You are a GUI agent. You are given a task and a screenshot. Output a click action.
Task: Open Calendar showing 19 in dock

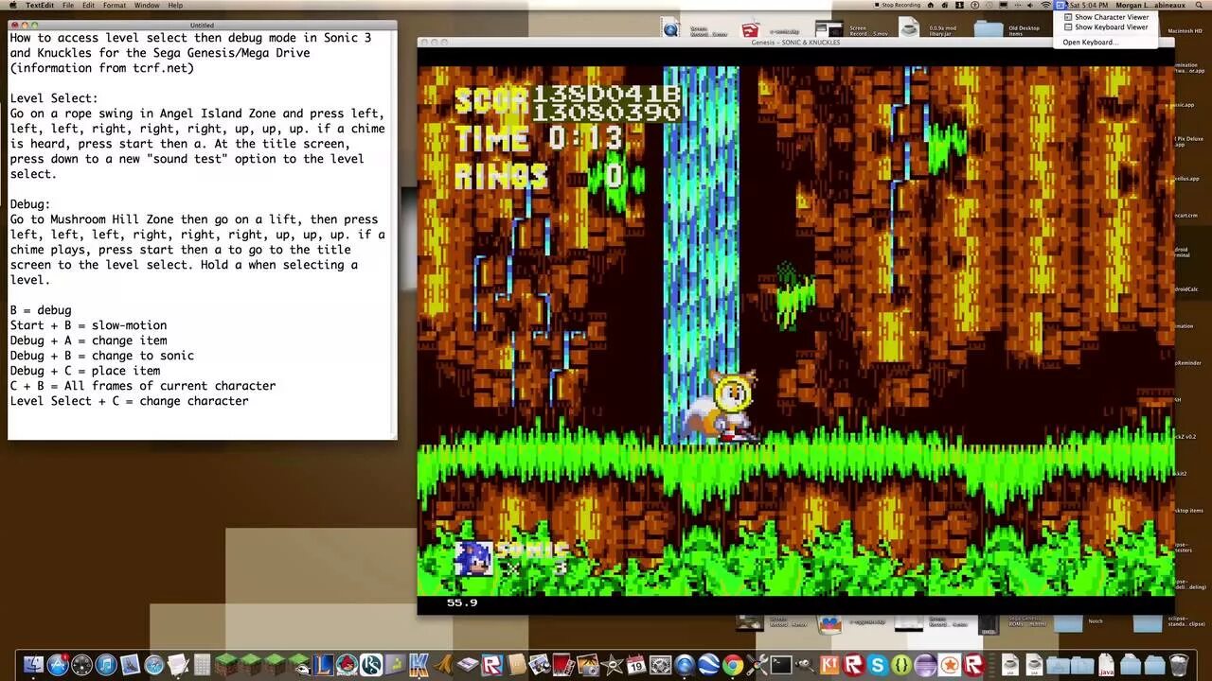[x=635, y=664]
